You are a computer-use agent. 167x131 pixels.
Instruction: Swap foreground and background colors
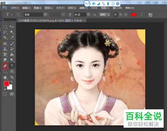[12, 82]
